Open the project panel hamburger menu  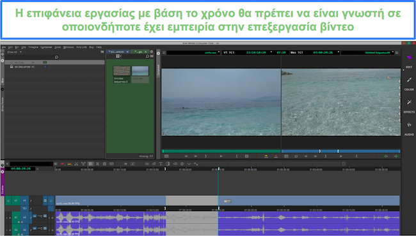tap(102, 52)
